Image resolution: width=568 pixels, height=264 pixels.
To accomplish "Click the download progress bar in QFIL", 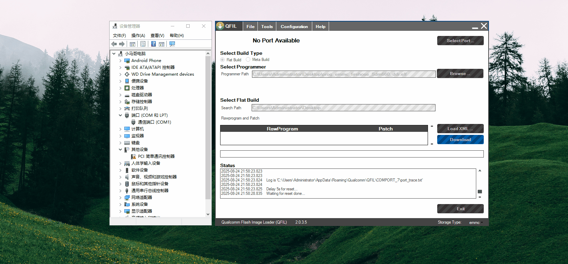I will tap(352, 154).
